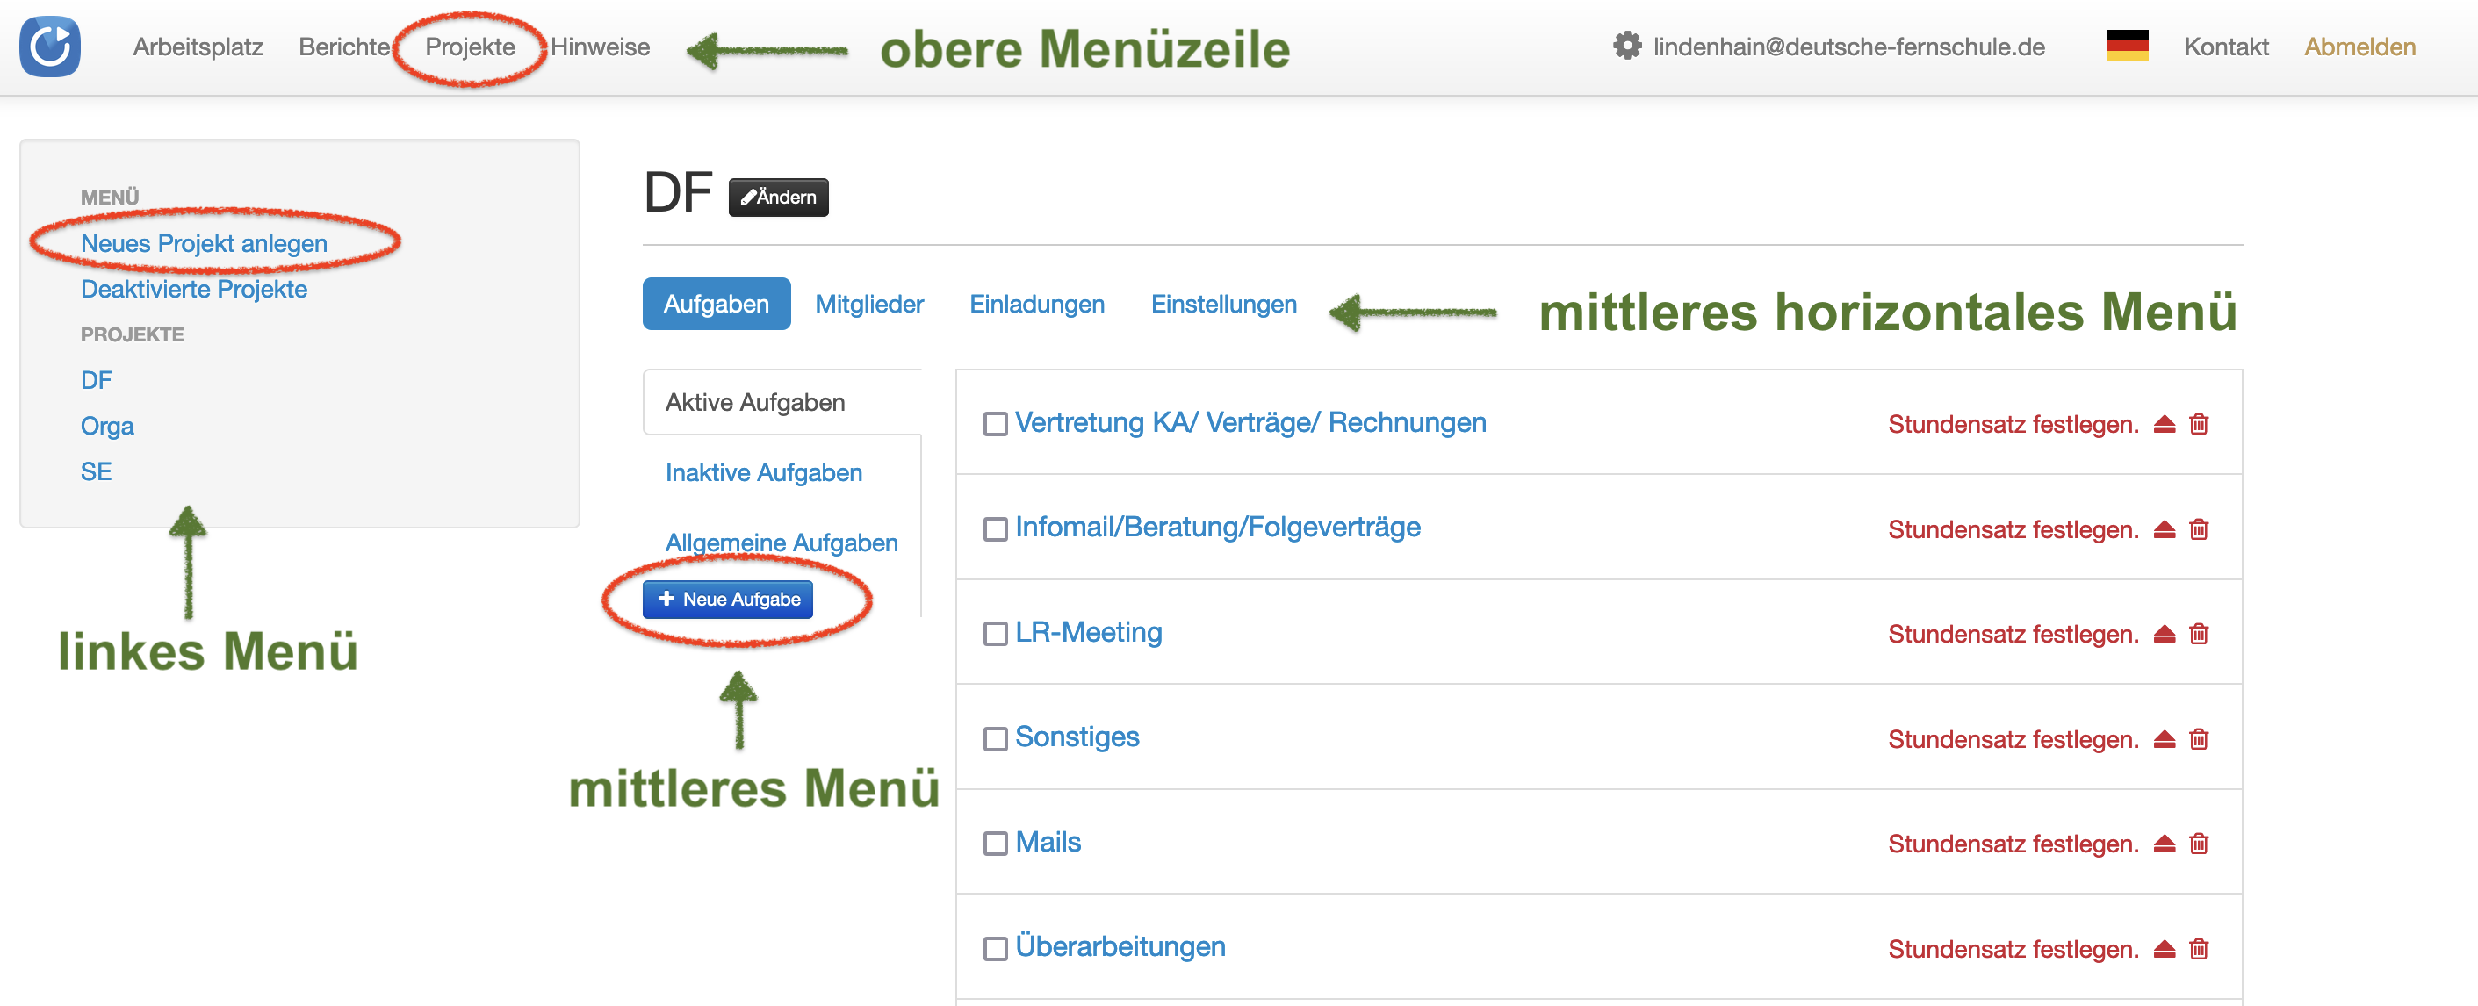The image size is (2478, 1006).
Task: Open Projekte in the top menu
Action: [470, 47]
